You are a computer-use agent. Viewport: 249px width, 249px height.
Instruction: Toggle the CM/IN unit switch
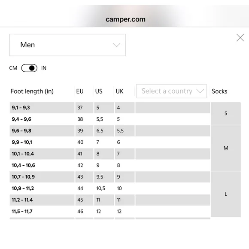click(29, 68)
